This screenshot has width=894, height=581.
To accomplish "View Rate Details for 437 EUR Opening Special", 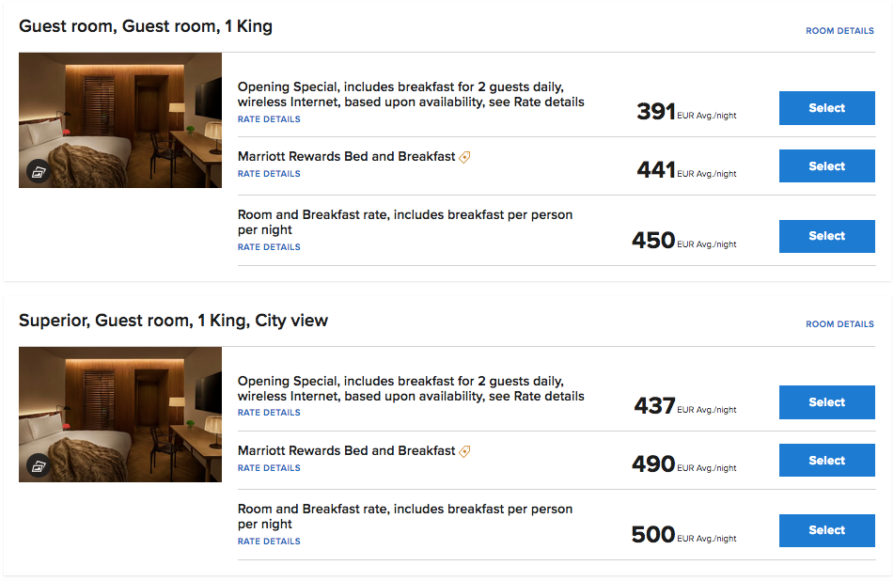I will click(x=269, y=412).
